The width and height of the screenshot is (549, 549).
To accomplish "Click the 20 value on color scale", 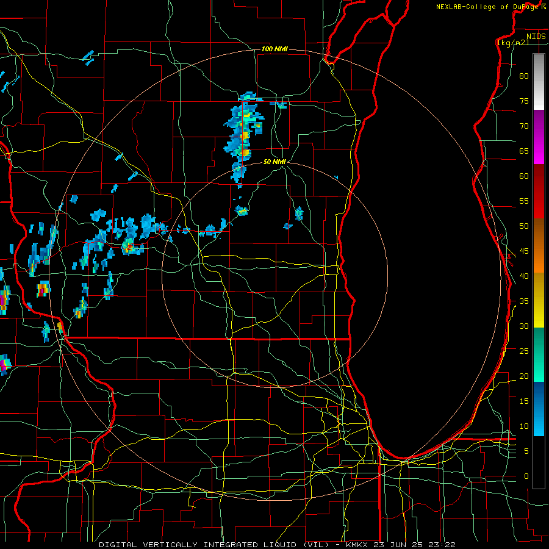I will pos(524,376).
